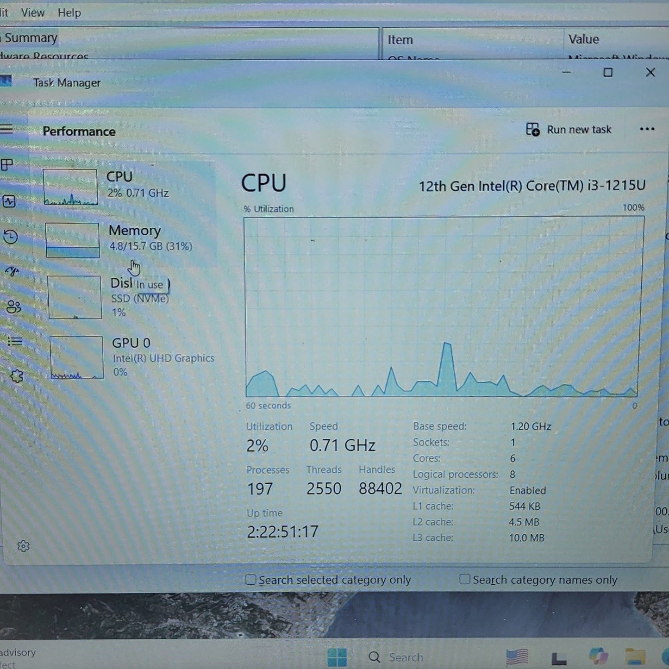669x669 pixels.
Task: Enable Search selected category only checkbox
Action: 250,580
